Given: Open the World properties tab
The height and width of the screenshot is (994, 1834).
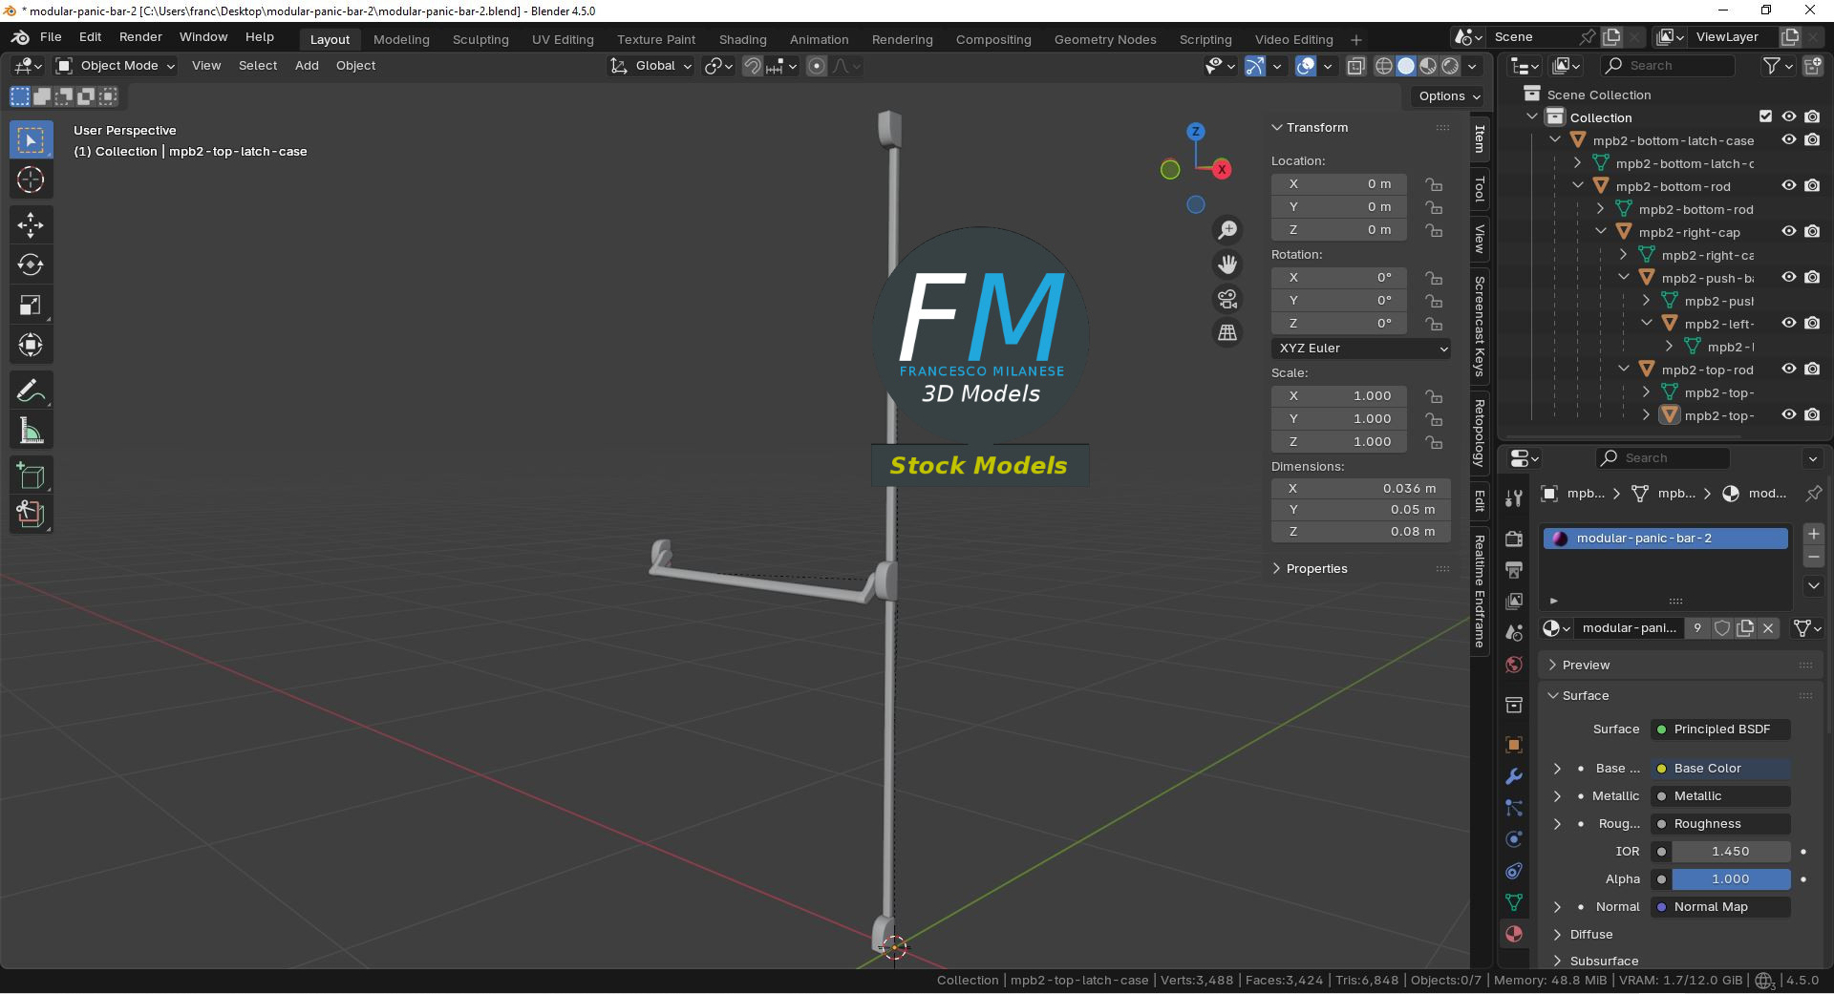Looking at the screenshot, I should click(1514, 665).
